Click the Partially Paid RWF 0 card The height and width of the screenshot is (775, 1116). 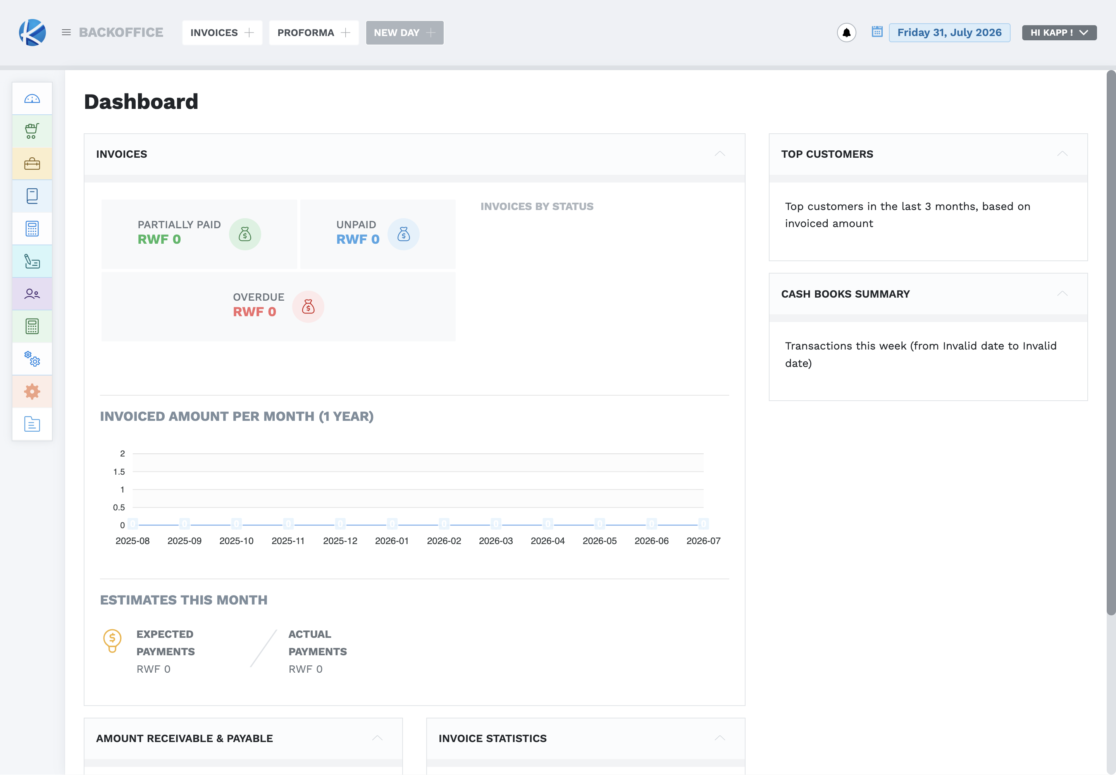click(x=199, y=234)
